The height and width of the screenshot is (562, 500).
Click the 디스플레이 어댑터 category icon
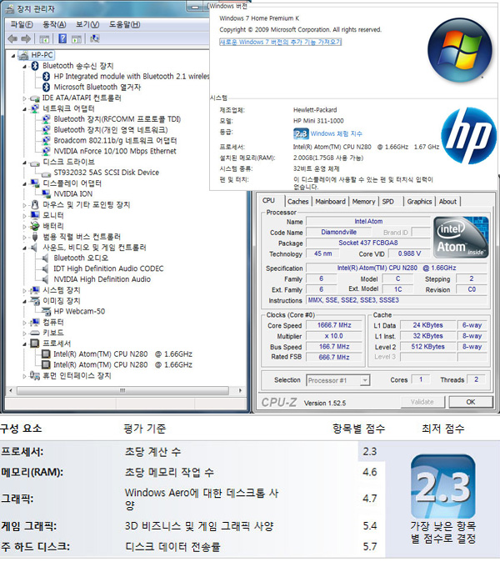tap(35, 183)
